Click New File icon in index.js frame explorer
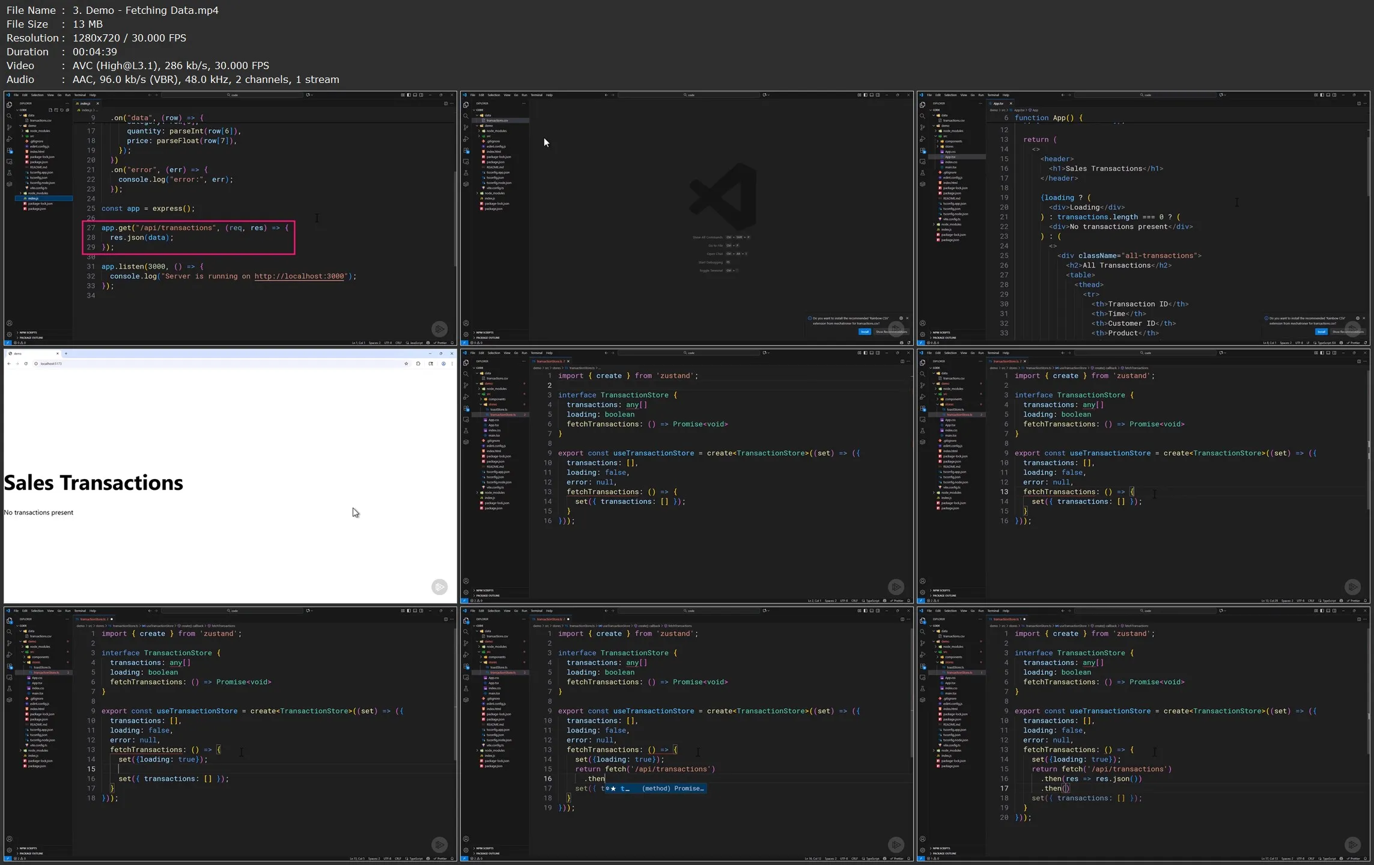1374x865 pixels. 50,110
